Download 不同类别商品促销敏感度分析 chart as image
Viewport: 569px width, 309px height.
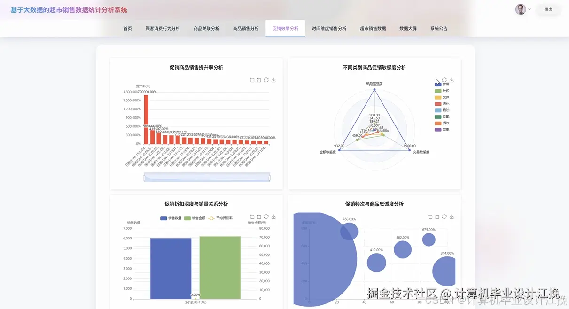tap(452, 80)
